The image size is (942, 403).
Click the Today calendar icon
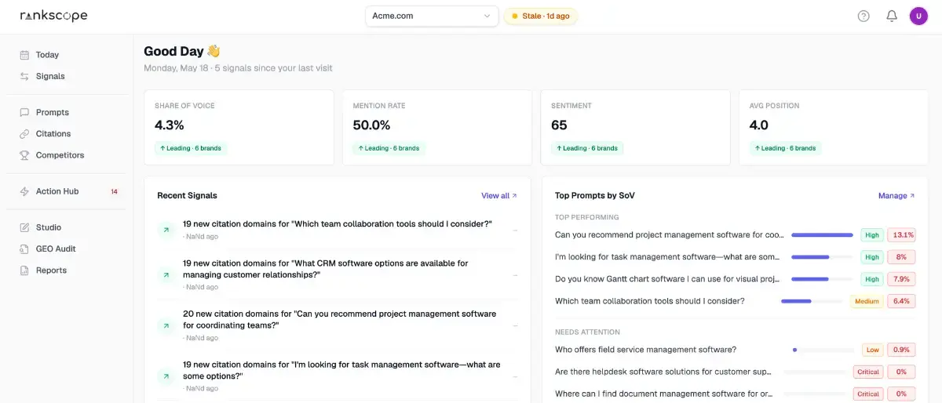[24, 55]
